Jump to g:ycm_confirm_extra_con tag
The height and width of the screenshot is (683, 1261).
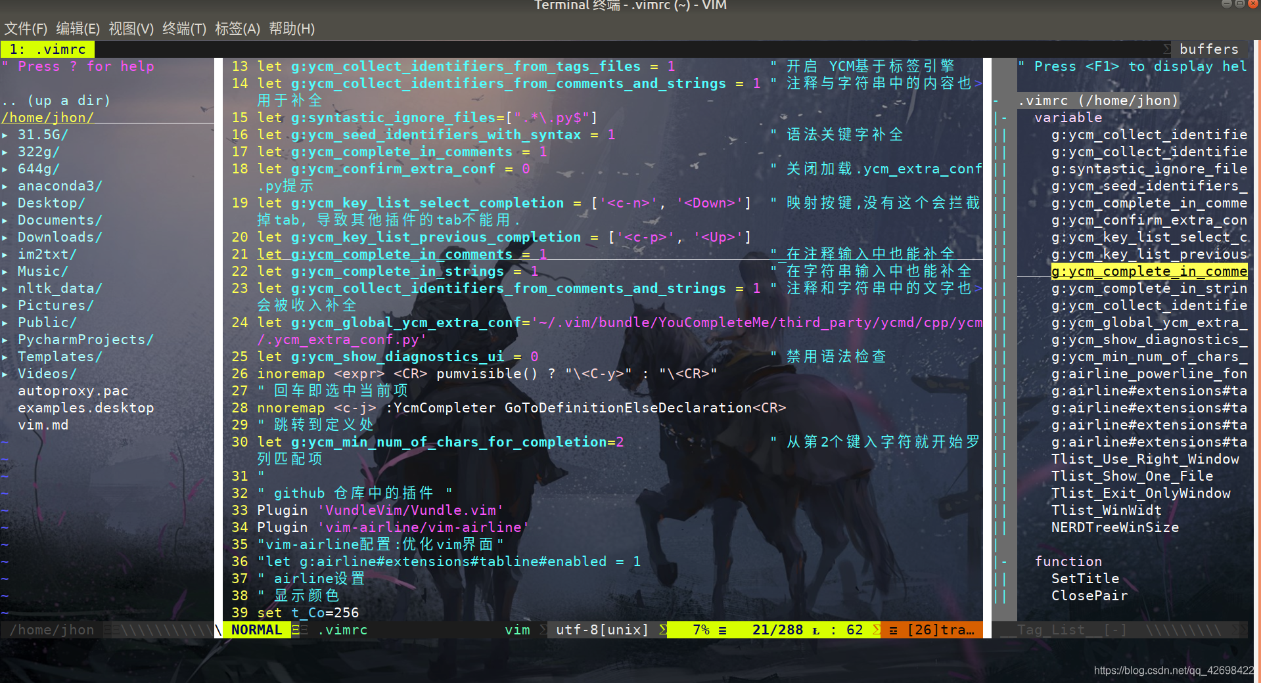coord(1149,220)
